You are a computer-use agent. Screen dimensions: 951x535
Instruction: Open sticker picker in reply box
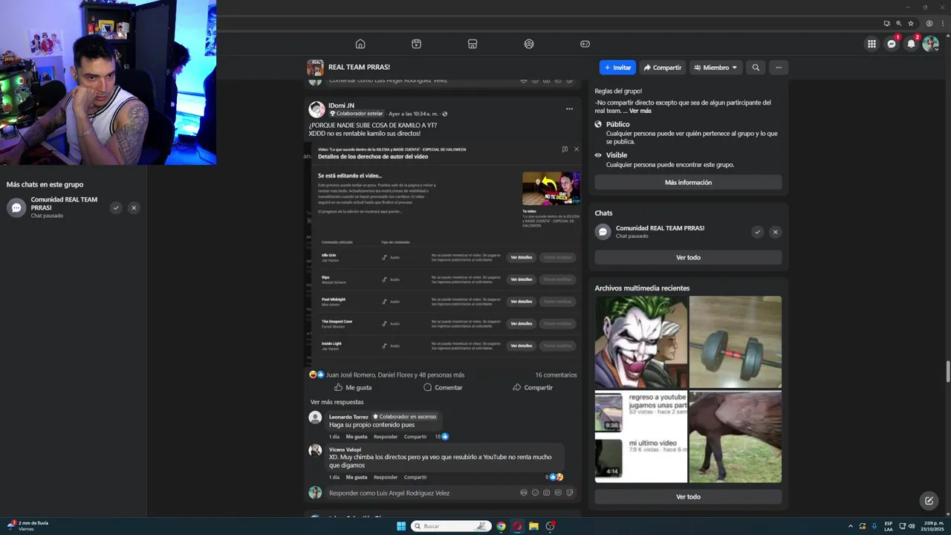tap(570, 493)
